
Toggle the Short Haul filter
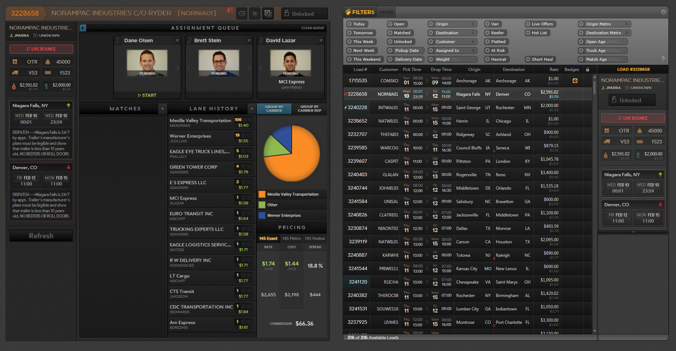click(540, 59)
